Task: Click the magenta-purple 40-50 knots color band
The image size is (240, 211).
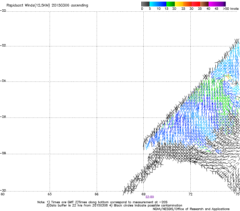Action: tap(217, 4)
